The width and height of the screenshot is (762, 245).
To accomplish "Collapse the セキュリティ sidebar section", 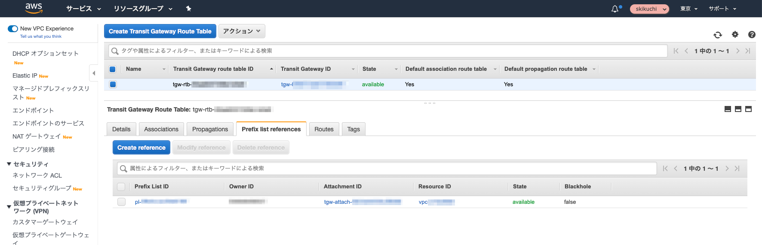I will 9,164.
